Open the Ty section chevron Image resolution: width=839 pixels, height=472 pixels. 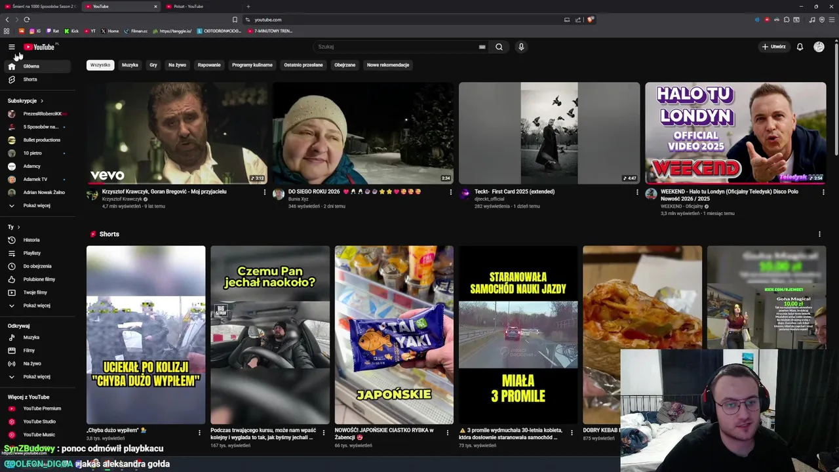18,227
